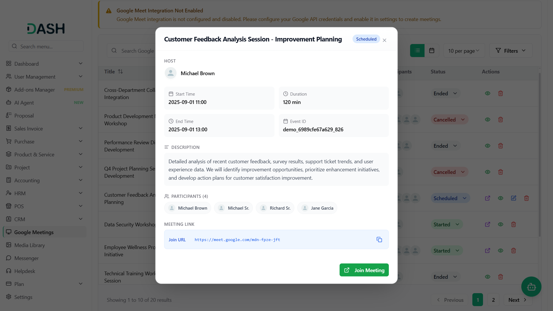Image resolution: width=553 pixels, height=311 pixels.
Task: Expand the Dashboard menu chevron
Action: pos(81,63)
